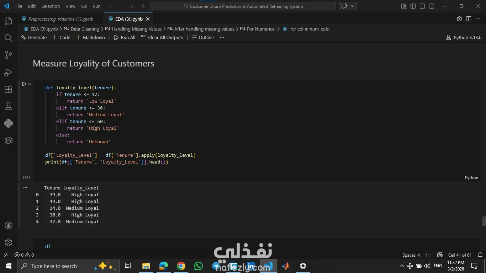Image resolution: width=486 pixels, height=273 pixels.
Task: Expand the Copilot dropdown chevron in title bar
Action: tap(353, 6)
